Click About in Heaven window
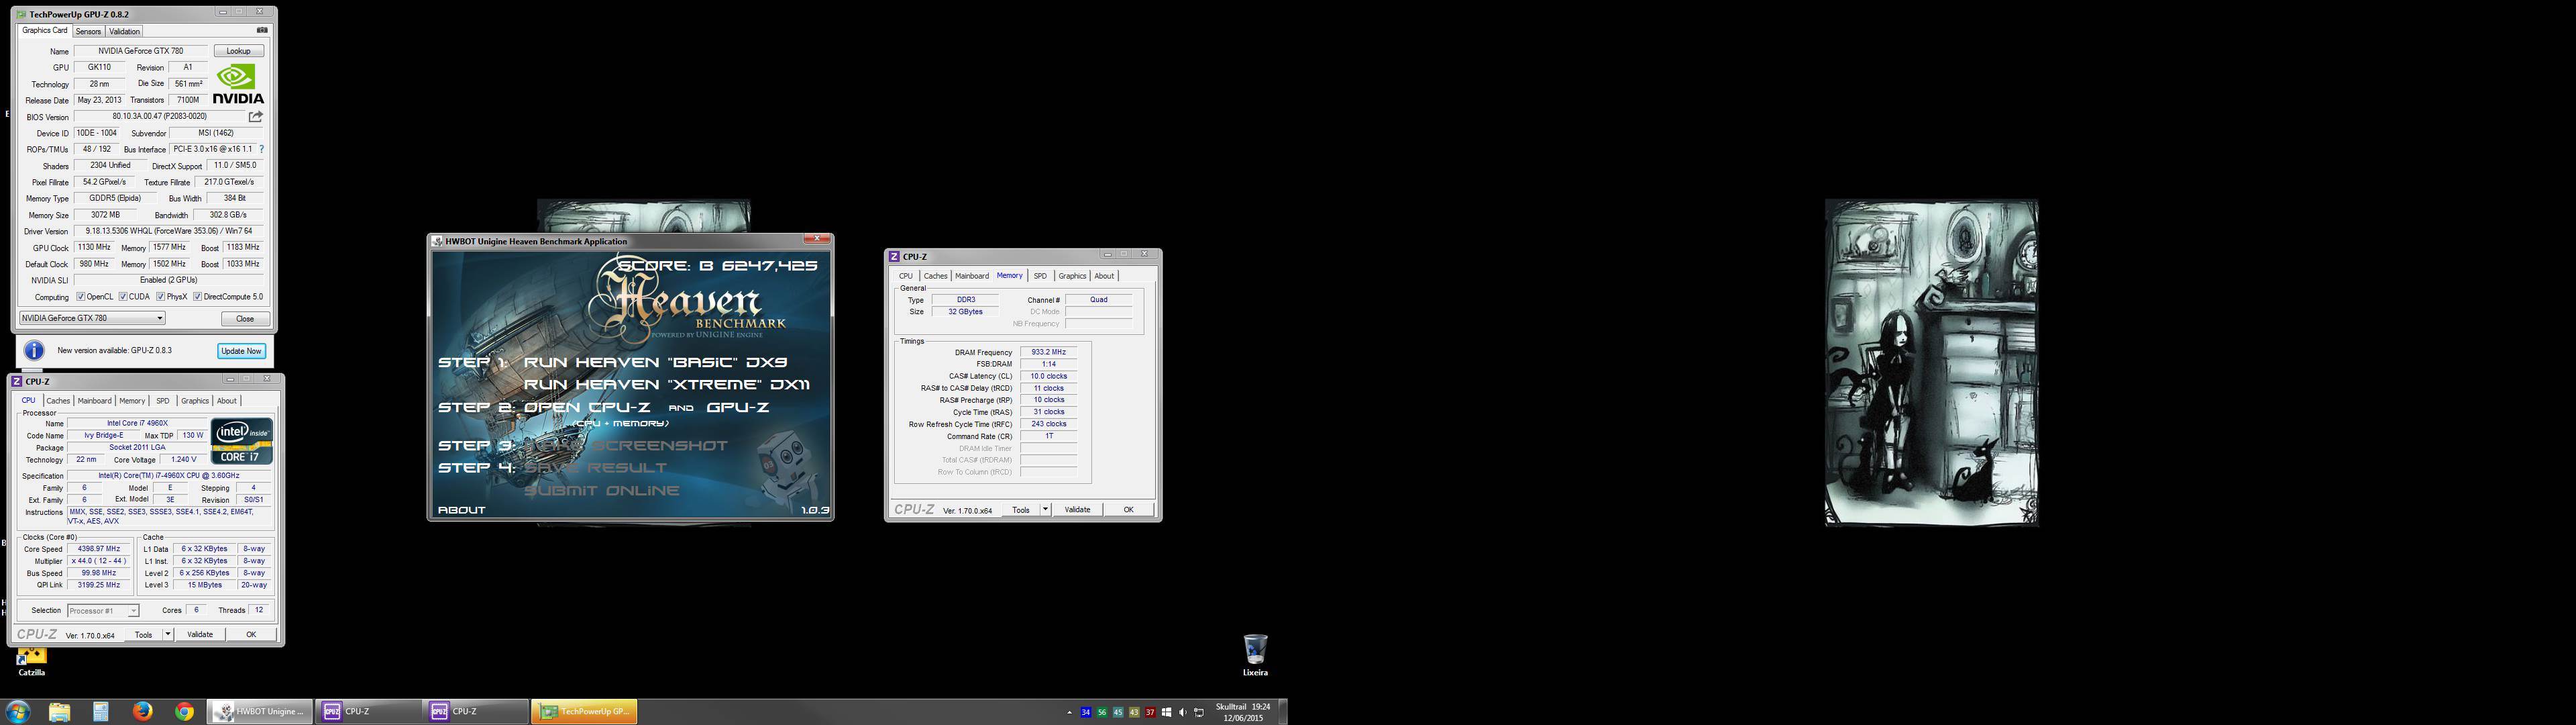This screenshot has height=725, width=2576. (x=462, y=510)
